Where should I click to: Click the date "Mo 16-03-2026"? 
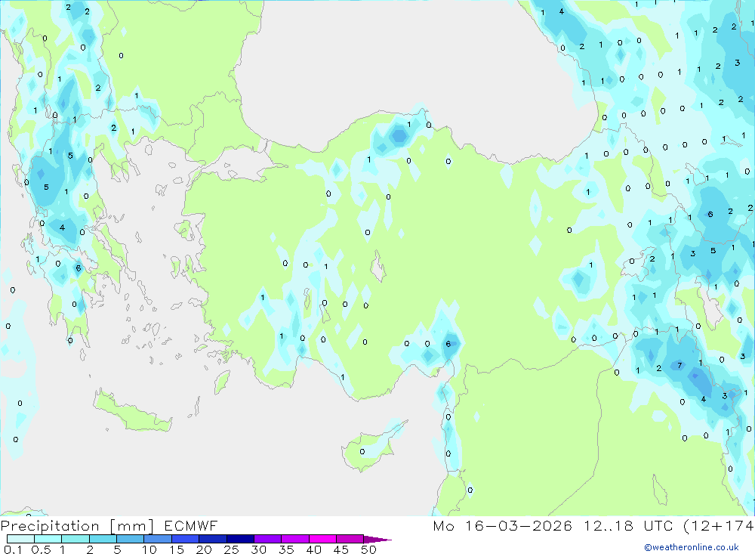(x=503, y=525)
